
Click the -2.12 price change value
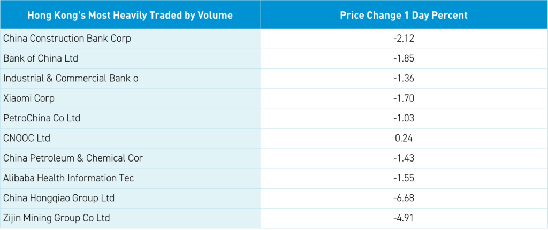coord(404,39)
